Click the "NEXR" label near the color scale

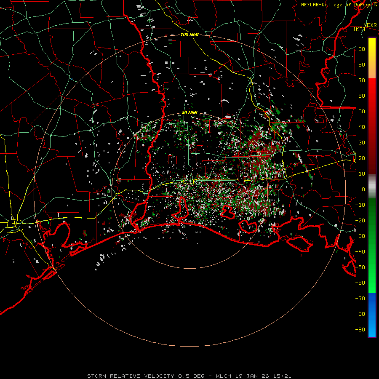(370, 25)
